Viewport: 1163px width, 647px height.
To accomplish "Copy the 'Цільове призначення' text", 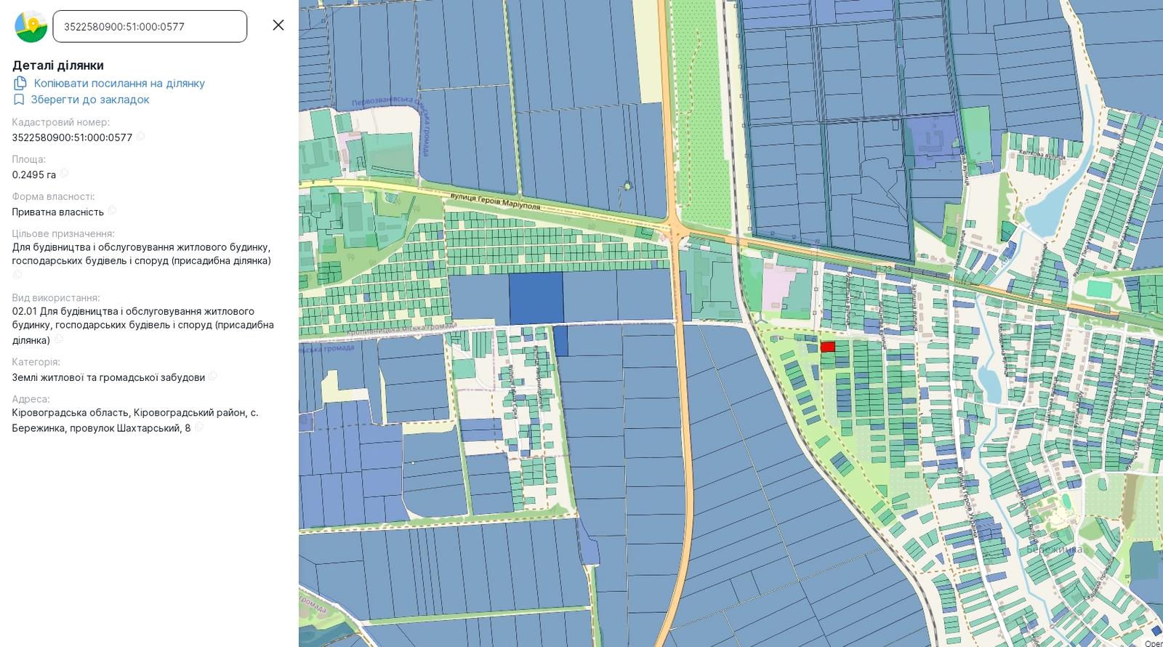I will click(17, 274).
